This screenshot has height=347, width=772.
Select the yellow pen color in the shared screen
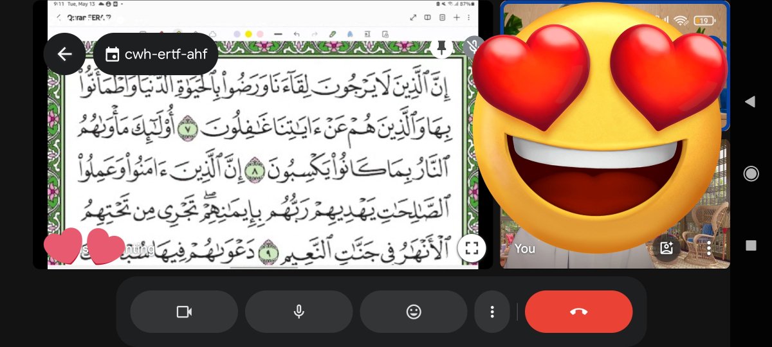pos(248,33)
